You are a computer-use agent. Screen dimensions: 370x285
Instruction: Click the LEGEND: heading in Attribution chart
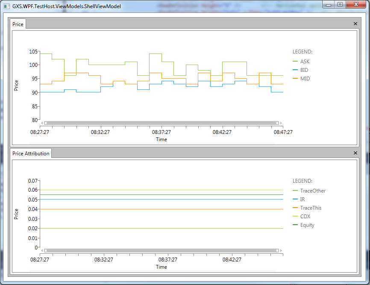pos(302,181)
